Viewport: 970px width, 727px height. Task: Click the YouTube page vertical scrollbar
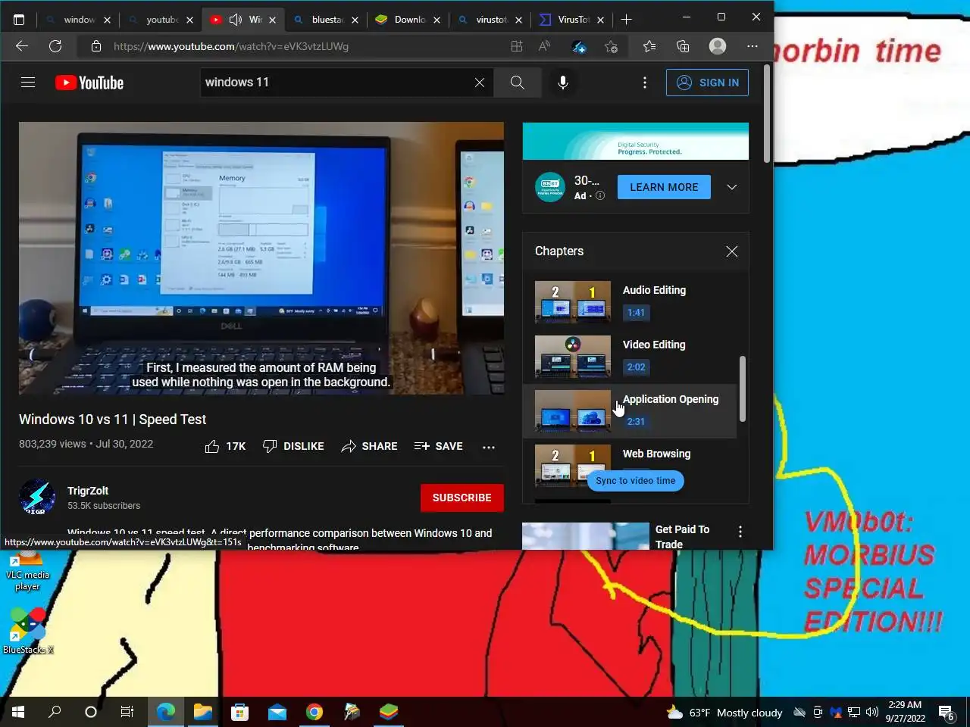(767, 114)
